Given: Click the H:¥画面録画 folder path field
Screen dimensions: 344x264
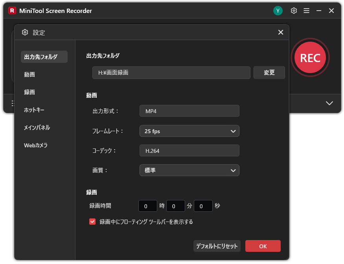Looking at the screenshot, I should click(171, 73).
